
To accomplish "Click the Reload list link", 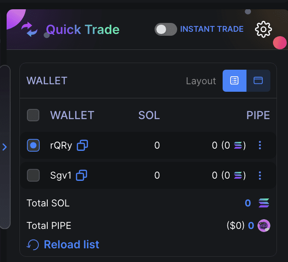I will click(72, 244).
